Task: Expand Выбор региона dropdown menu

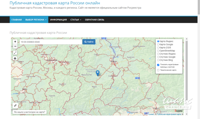Action: [36, 20]
